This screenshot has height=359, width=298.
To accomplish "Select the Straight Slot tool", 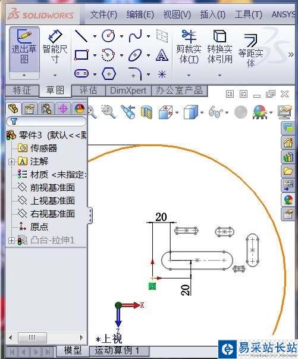I will click(81, 73).
